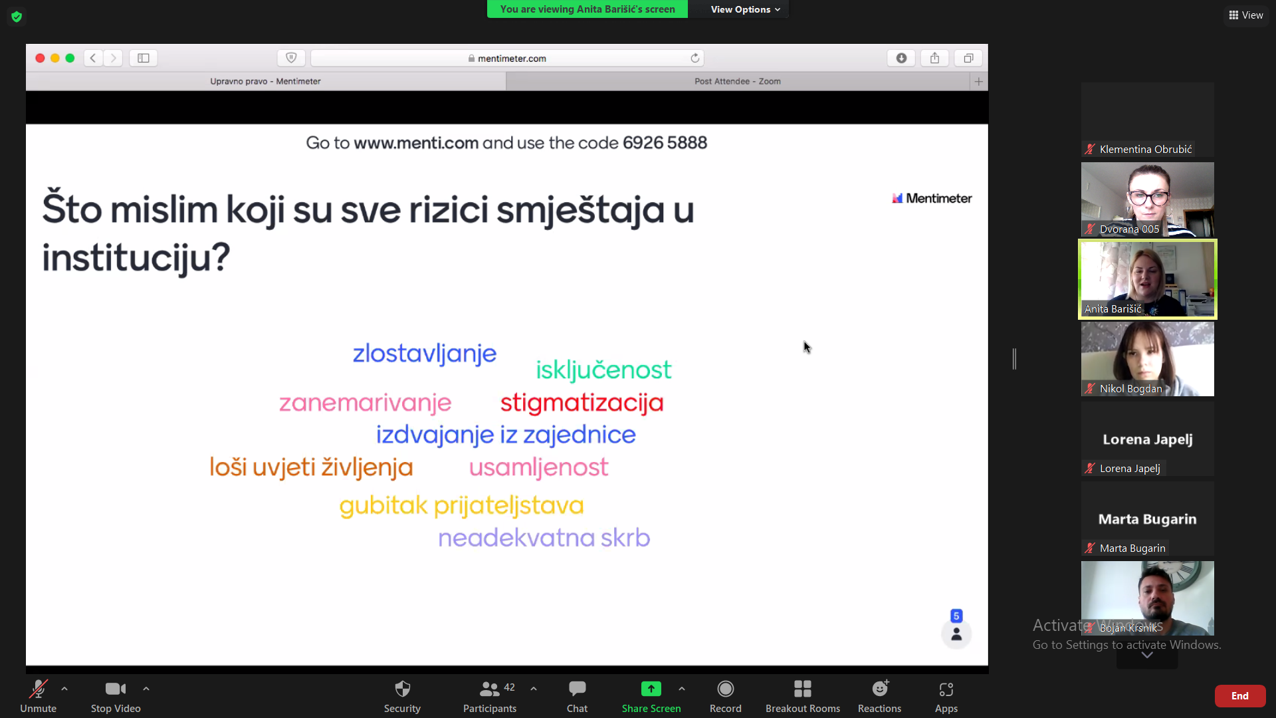Image resolution: width=1276 pixels, height=718 pixels.
Task: Click the Unmute microphone icon
Action: 38,689
